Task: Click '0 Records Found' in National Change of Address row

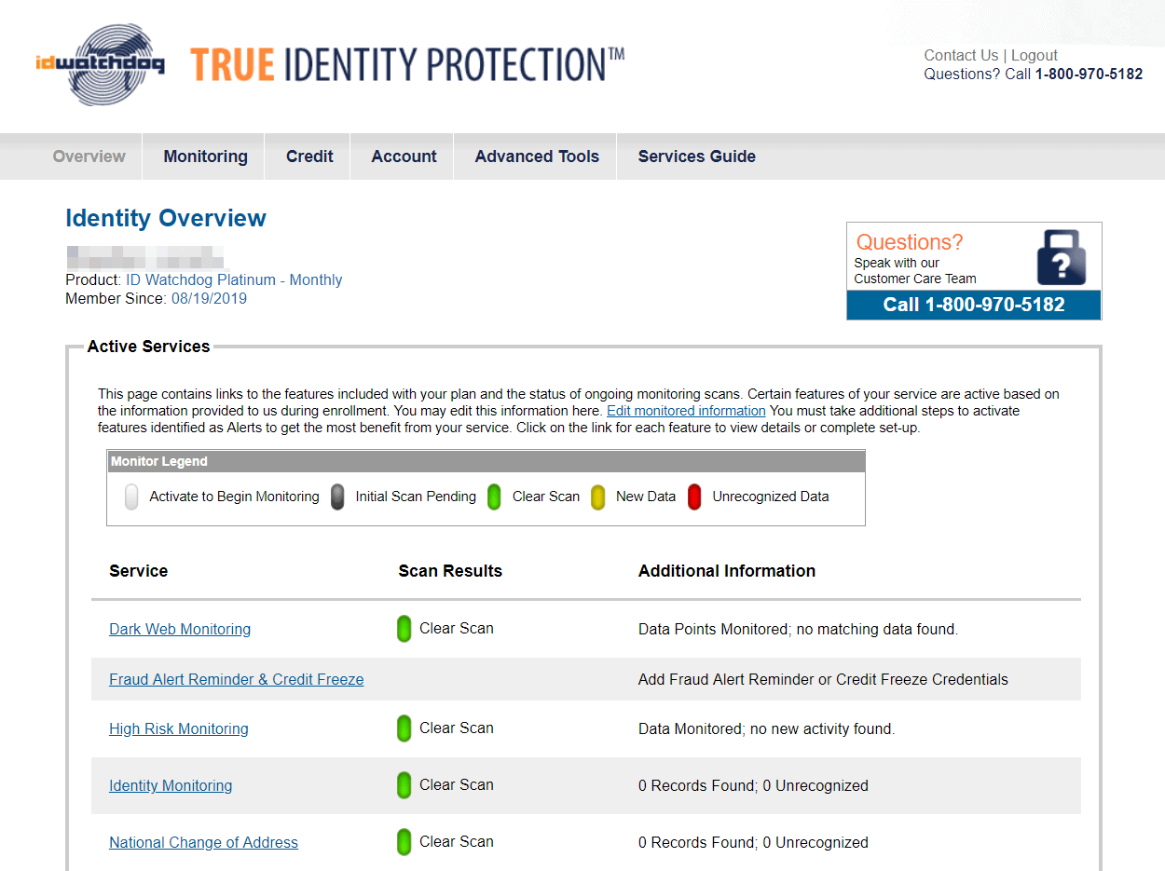Action: pyautogui.click(x=696, y=843)
